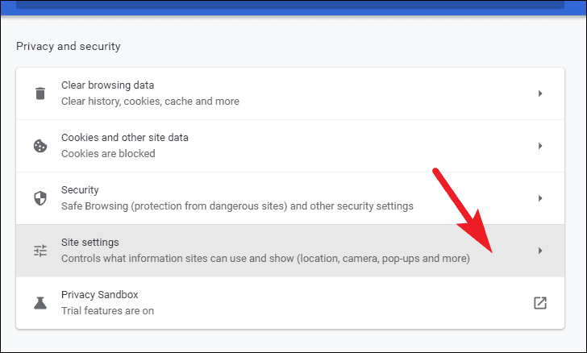Image resolution: width=587 pixels, height=353 pixels.
Task: Open Clear browsing data
Action: (x=290, y=93)
